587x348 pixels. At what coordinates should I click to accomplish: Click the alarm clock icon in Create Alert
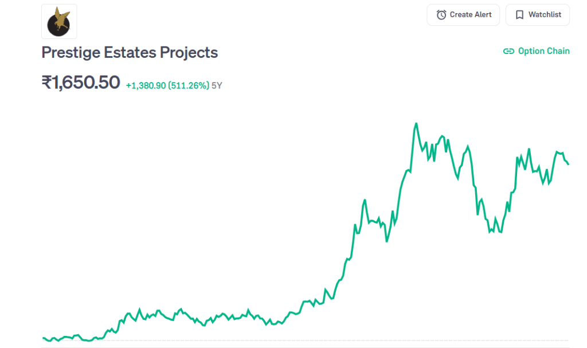pos(441,15)
